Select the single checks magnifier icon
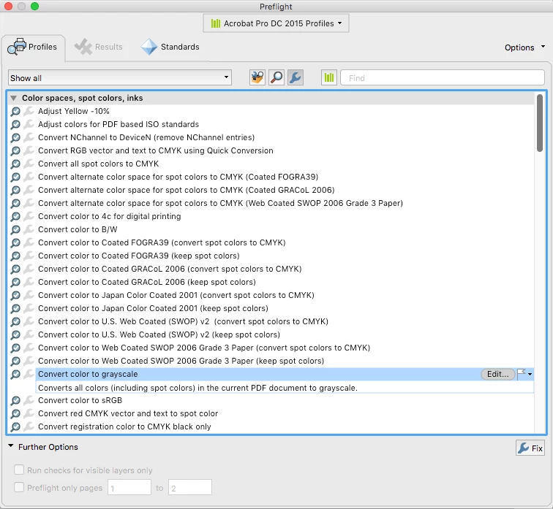Screen dimensions: 553x509 click(276, 77)
